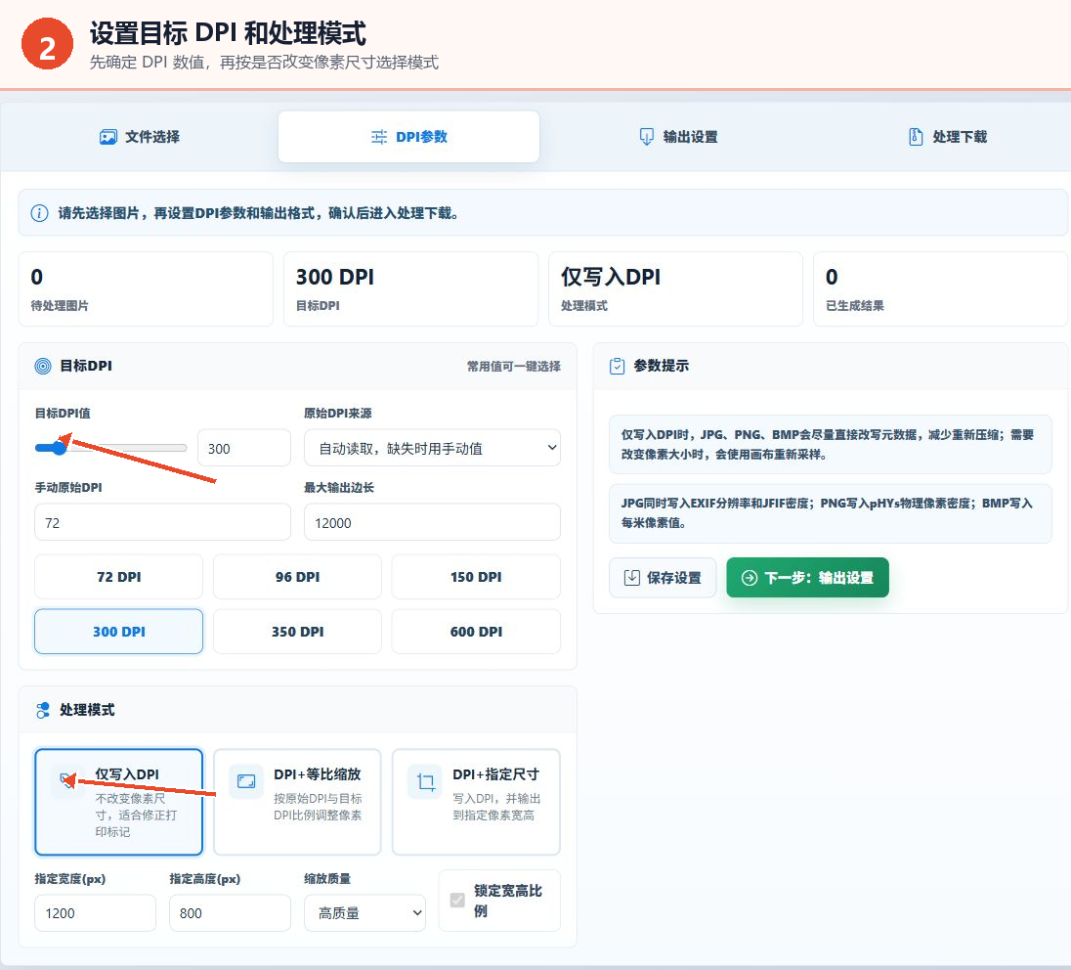The image size is (1071, 970).
Task: Click the 300 DPI 目标DPI stat card
Action: (410, 289)
